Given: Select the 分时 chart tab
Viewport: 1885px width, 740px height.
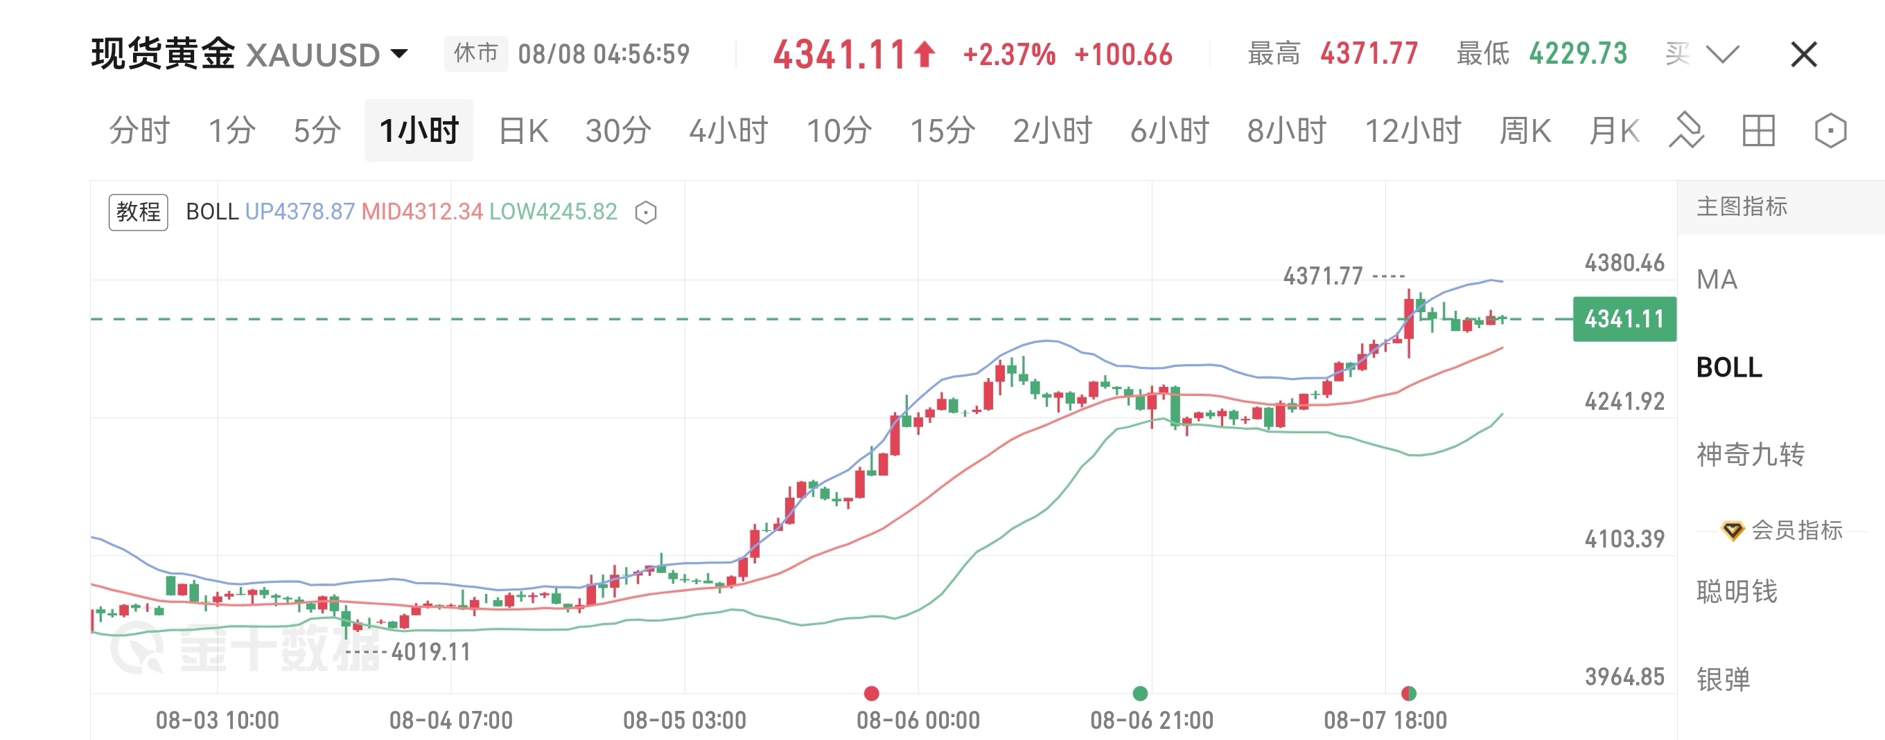Looking at the screenshot, I should click(x=139, y=132).
